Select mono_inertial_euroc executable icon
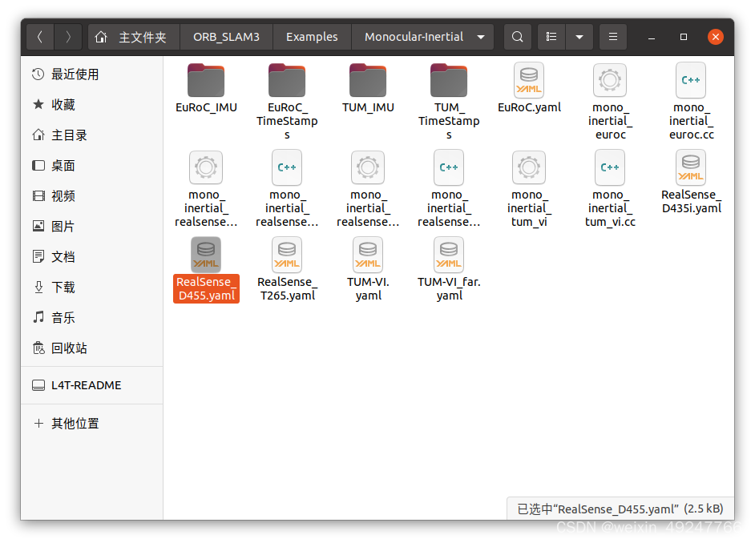 (610, 80)
